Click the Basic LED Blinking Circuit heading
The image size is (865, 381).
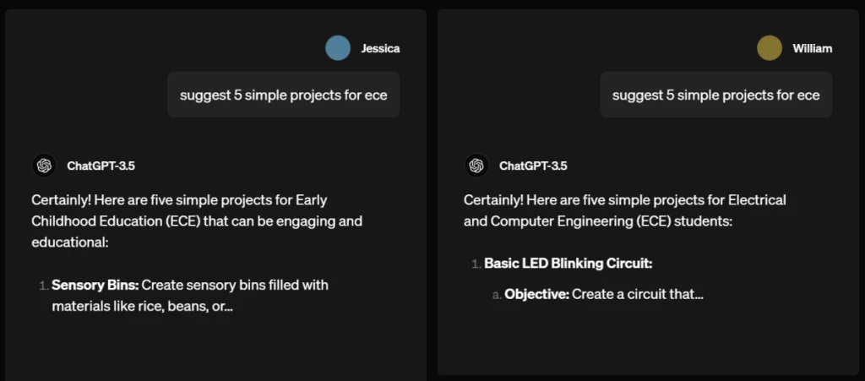[569, 264]
